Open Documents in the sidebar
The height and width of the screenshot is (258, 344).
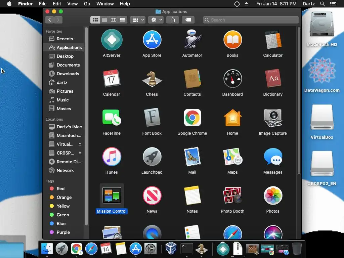pyautogui.click(x=63, y=65)
